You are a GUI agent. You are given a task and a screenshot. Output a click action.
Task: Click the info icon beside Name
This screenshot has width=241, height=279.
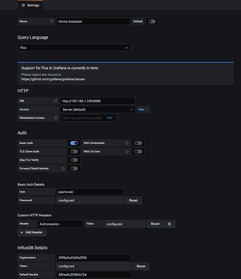coord(52,21)
